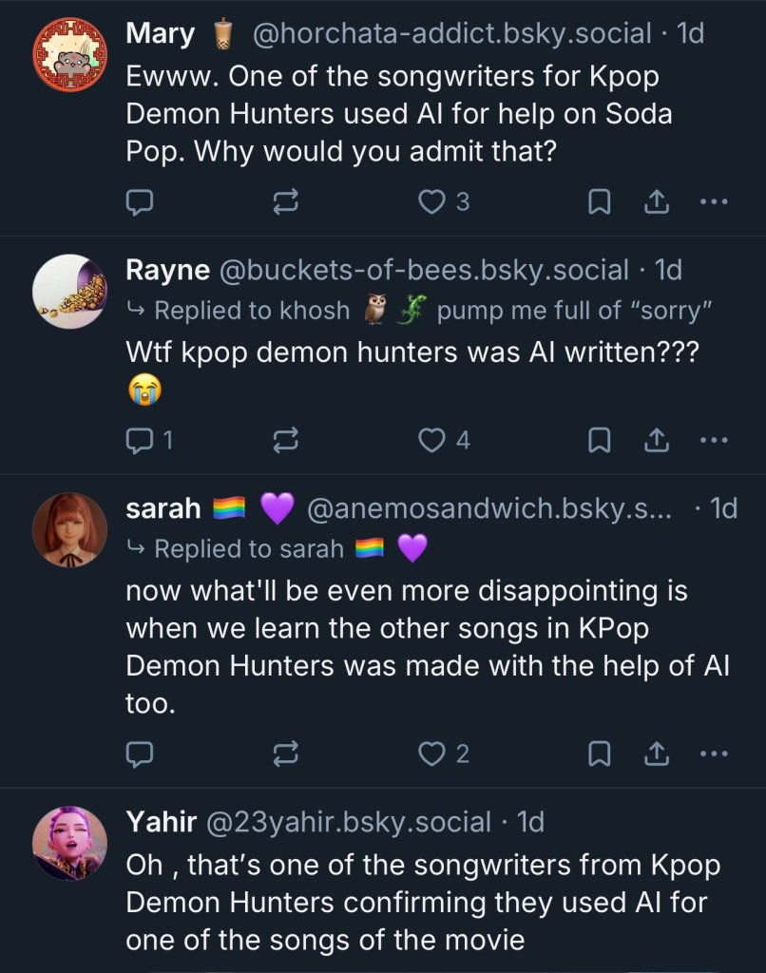
Task: Reply to Mary's post about Soda Pop
Action: 141,201
